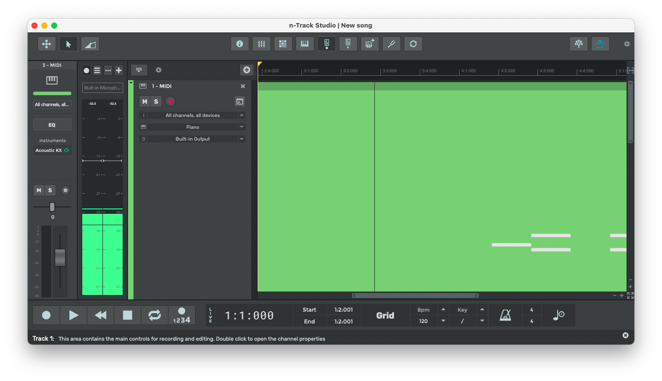662x381 pixels.
Task: Click the toolbar icon with the play arrow
Action: [x=348, y=44]
